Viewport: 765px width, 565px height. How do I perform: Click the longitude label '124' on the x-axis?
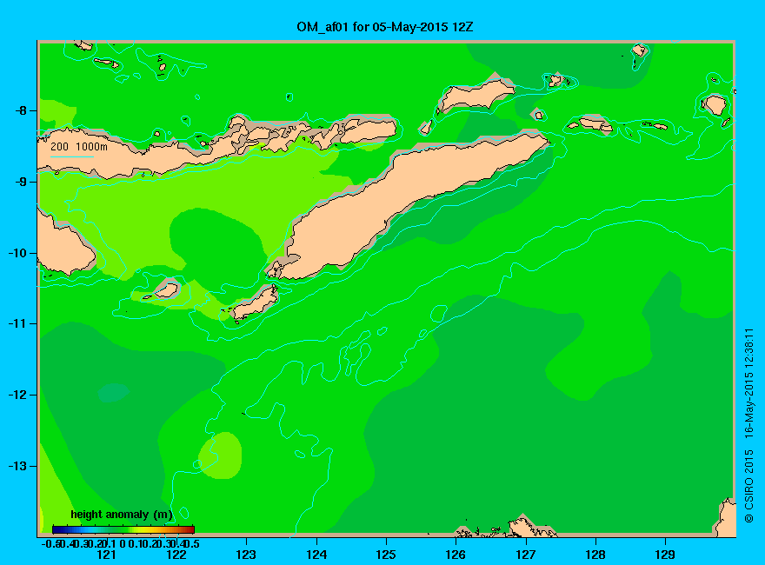click(x=316, y=555)
